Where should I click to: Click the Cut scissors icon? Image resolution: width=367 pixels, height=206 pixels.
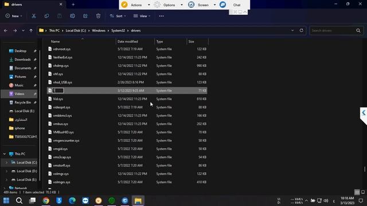point(34,16)
